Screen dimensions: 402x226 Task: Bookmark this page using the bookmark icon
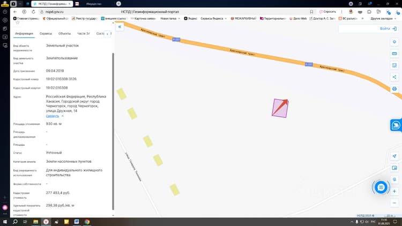coord(311,12)
